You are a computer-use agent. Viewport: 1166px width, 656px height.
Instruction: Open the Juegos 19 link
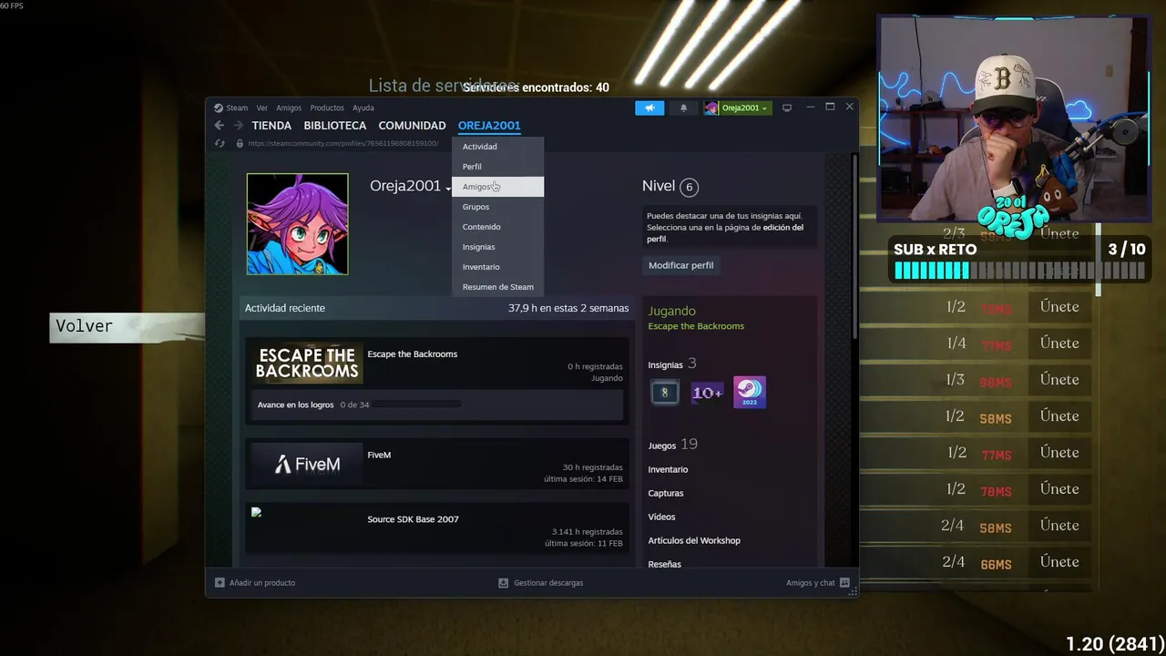(672, 445)
